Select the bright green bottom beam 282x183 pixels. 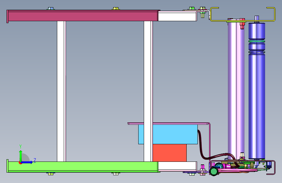click(x=83, y=167)
